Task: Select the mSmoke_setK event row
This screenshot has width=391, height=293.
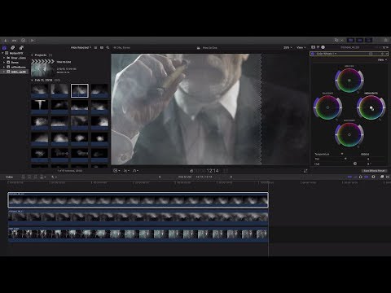Action: tap(15, 72)
